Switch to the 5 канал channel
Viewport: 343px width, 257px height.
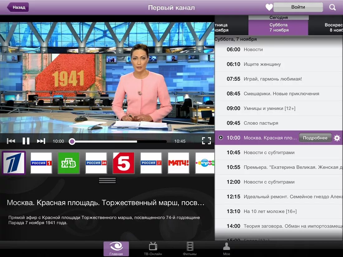[x=123, y=163]
